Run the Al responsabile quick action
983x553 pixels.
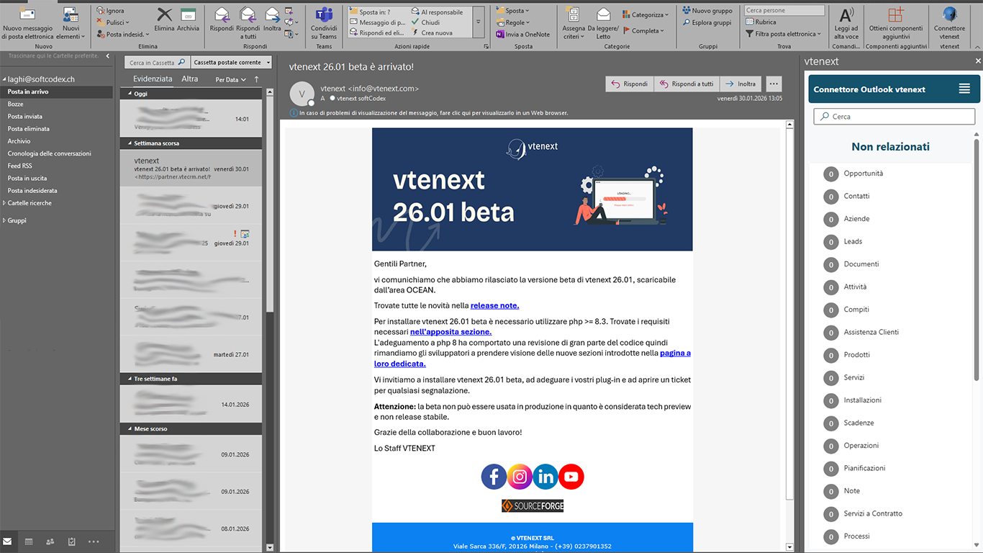(437, 12)
